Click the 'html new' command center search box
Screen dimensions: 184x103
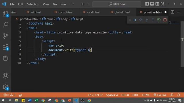click(117, 4)
